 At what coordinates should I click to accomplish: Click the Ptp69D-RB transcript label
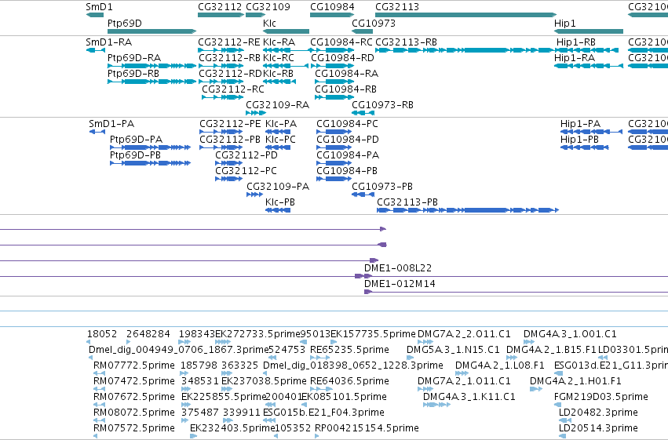pyautogui.click(x=133, y=73)
